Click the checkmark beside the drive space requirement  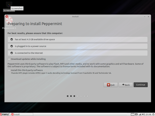point(12,39)
